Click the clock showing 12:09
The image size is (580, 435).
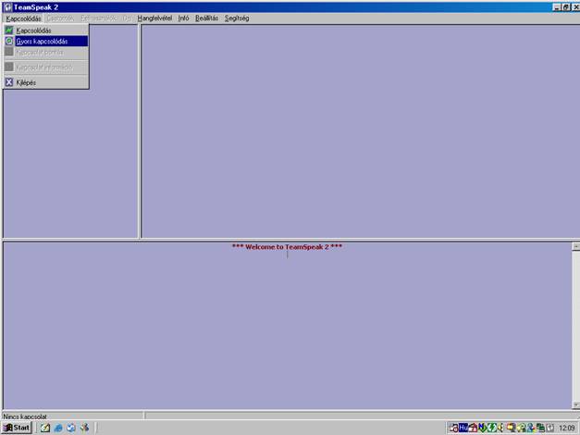[567, 428]
